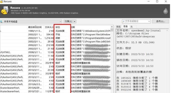Click the line with offset 1494049
Image resolution: width=171 pixels, height=93 pixels.
click(x=137, y=81)
